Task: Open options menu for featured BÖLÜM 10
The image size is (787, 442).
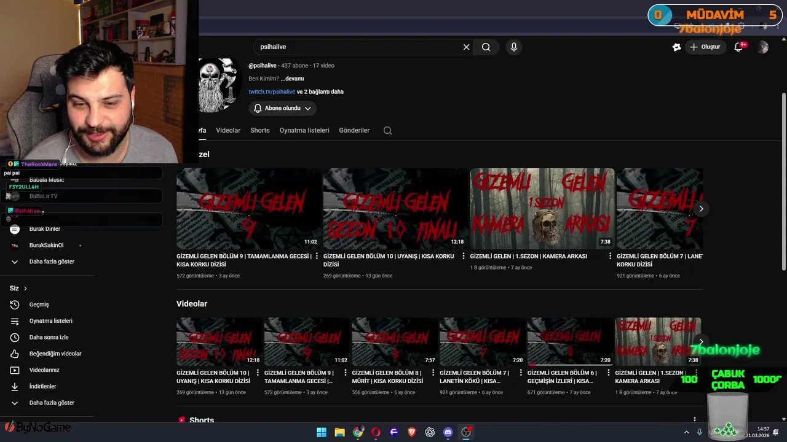Action: [464, 256]
